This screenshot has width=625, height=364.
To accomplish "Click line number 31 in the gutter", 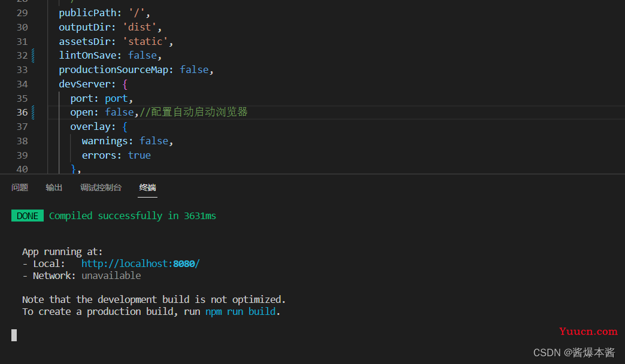I will pyautogui.click(x=22, y=41).
